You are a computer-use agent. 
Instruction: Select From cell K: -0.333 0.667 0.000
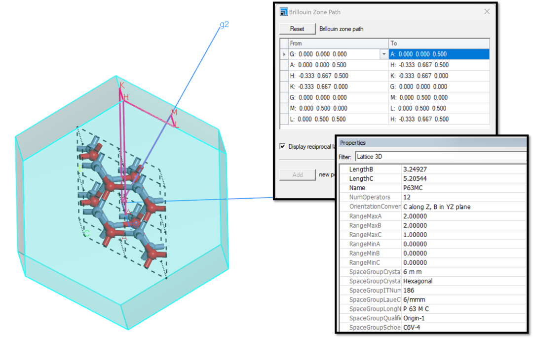pyautogui.click(x=338, y=87)
